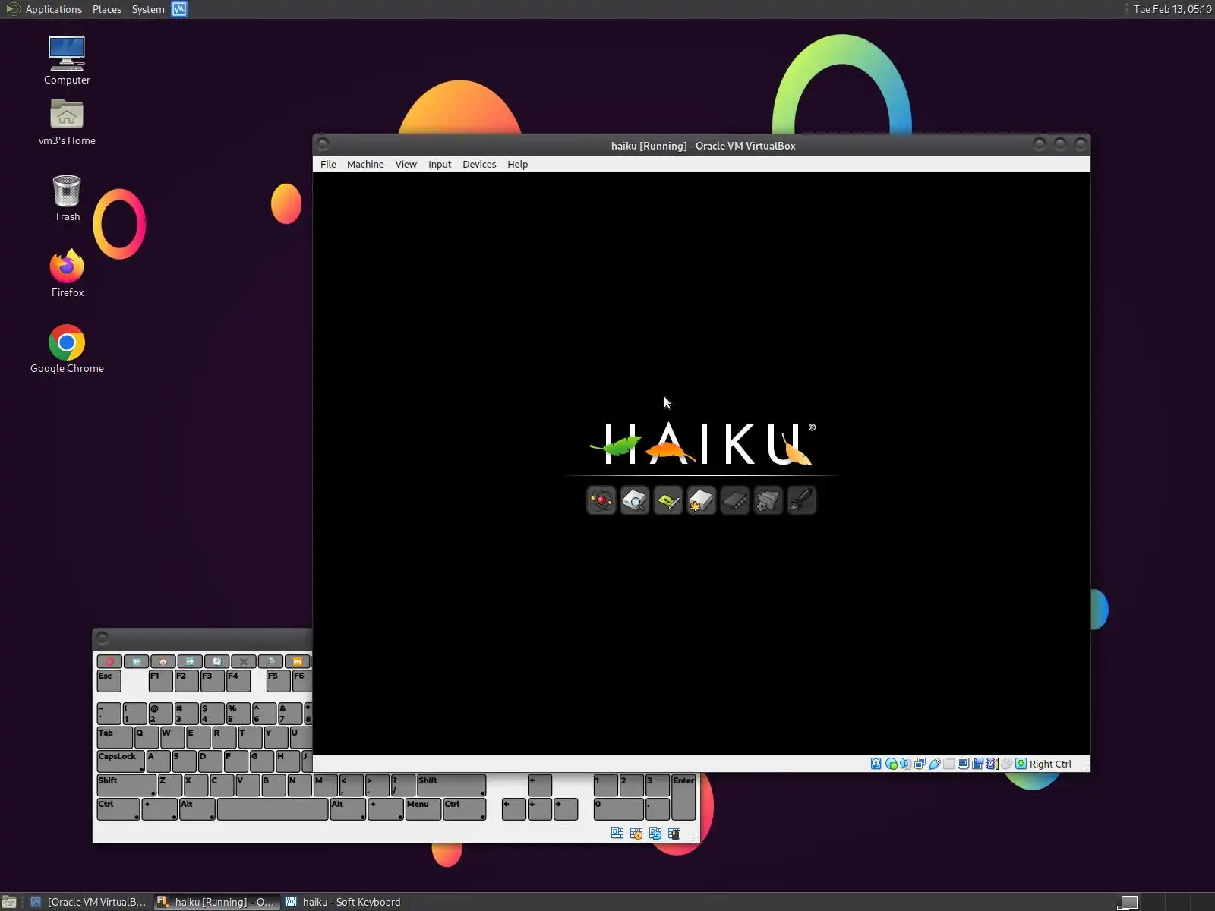Click the F1 key on soft keyboard
The height and width of the screenshot is (911, 1215).
coord(160,680)
